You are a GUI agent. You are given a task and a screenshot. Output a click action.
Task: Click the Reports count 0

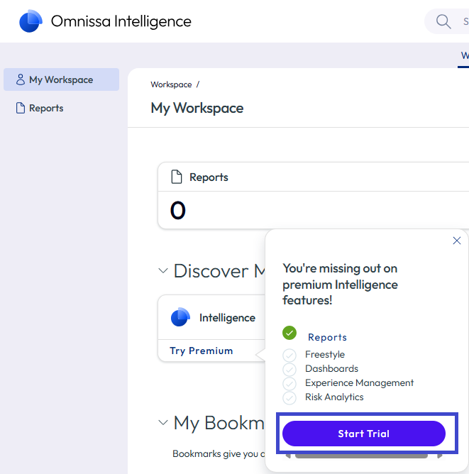coord(177,210)
